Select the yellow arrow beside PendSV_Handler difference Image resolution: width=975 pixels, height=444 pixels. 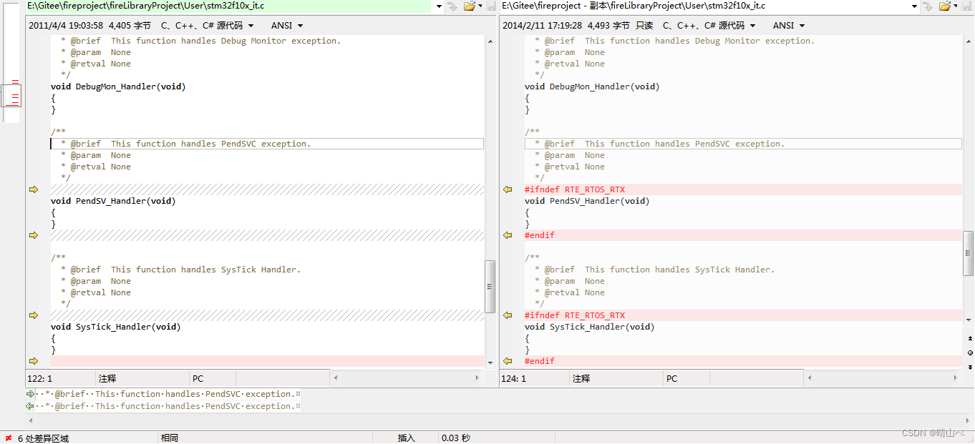[x=33, y=189]
